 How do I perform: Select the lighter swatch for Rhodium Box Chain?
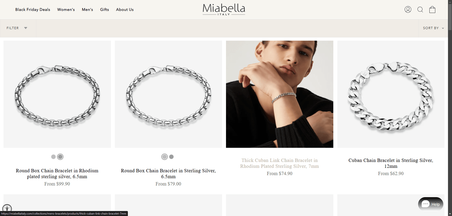53,157
